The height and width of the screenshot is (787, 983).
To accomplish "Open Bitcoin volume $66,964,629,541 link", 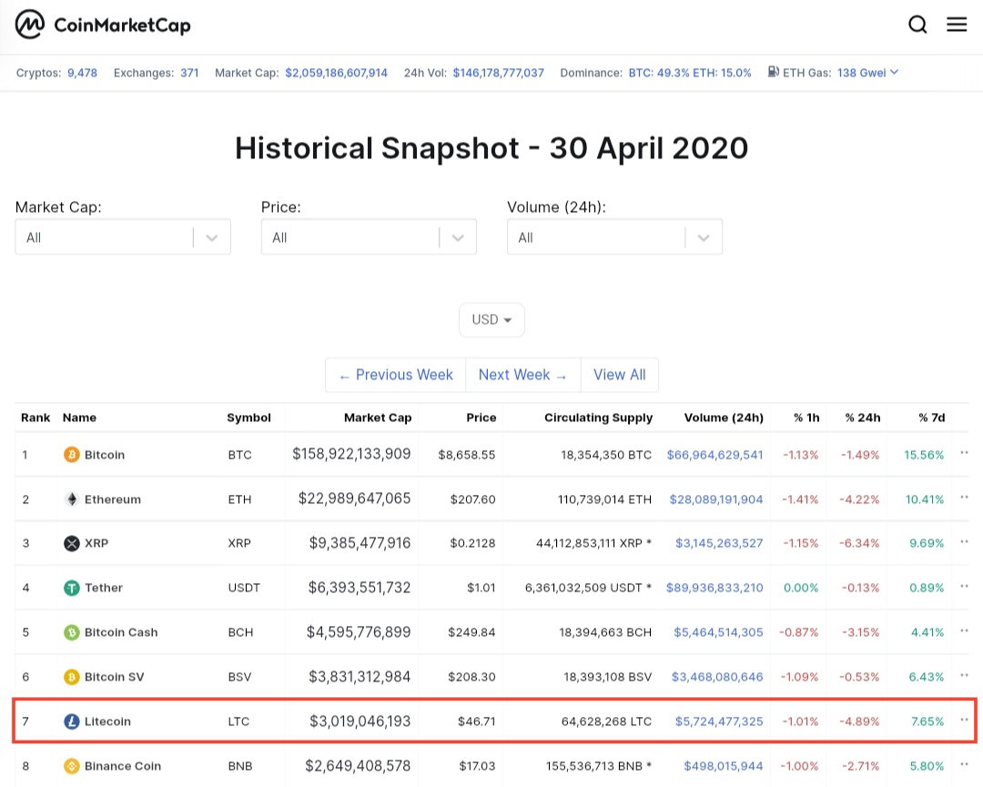I will pyautogui.click(x=714, y=455).
